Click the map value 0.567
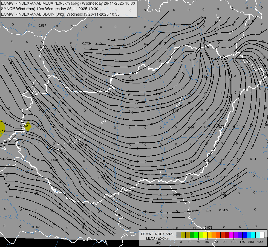Screen dimensions: 268x247 coord(42,26)
